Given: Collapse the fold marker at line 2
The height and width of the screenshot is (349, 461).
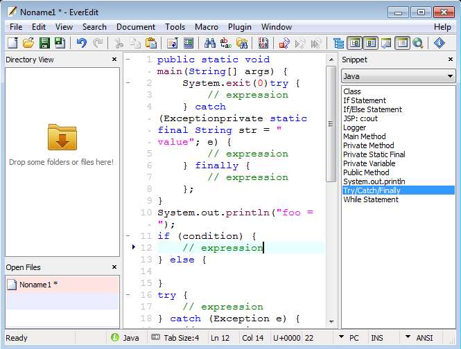Looking at the screenshot, I should tap(128, 83).
